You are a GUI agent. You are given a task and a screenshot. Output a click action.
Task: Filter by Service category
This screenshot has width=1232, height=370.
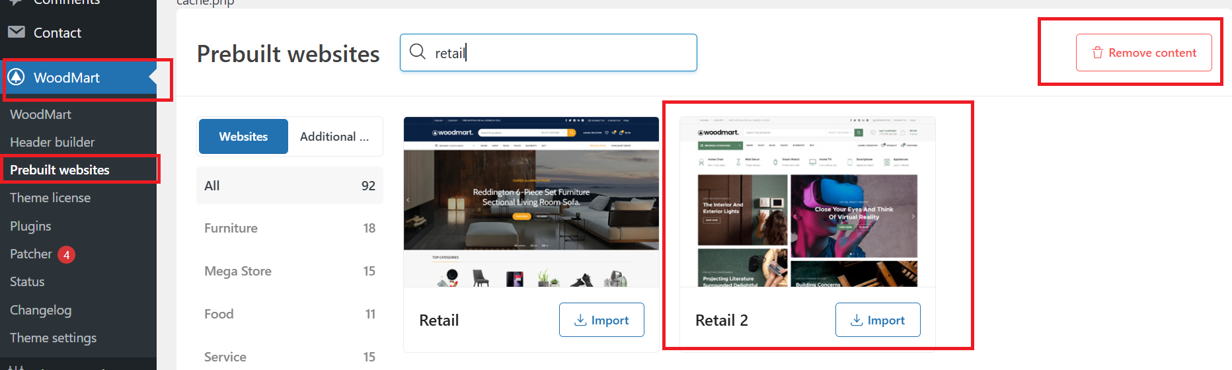(289, 357)
